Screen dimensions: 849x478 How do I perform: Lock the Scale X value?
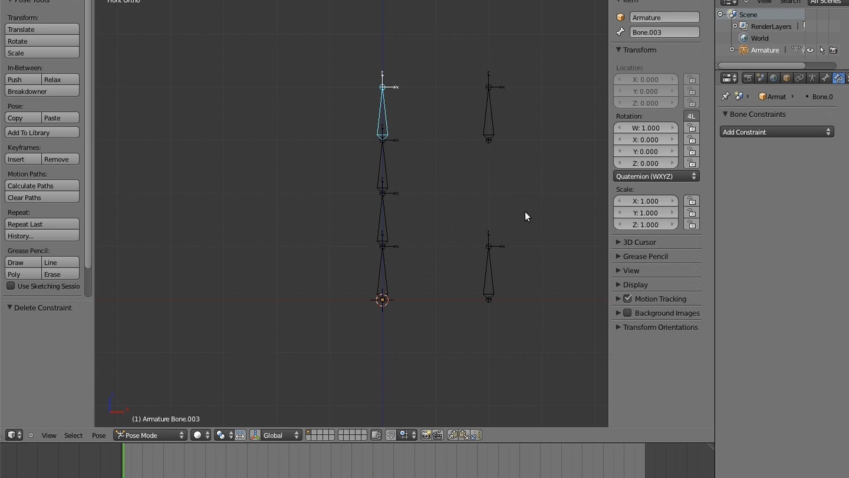point(692,201)
